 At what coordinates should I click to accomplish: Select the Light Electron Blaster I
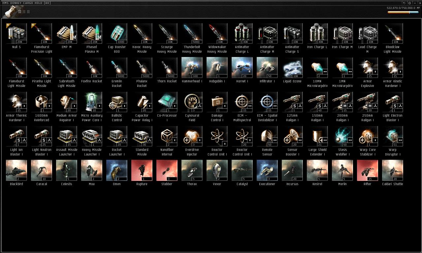click(393, 102)
